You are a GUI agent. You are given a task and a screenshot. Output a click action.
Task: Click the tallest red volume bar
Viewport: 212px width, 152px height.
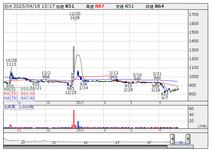74,119
